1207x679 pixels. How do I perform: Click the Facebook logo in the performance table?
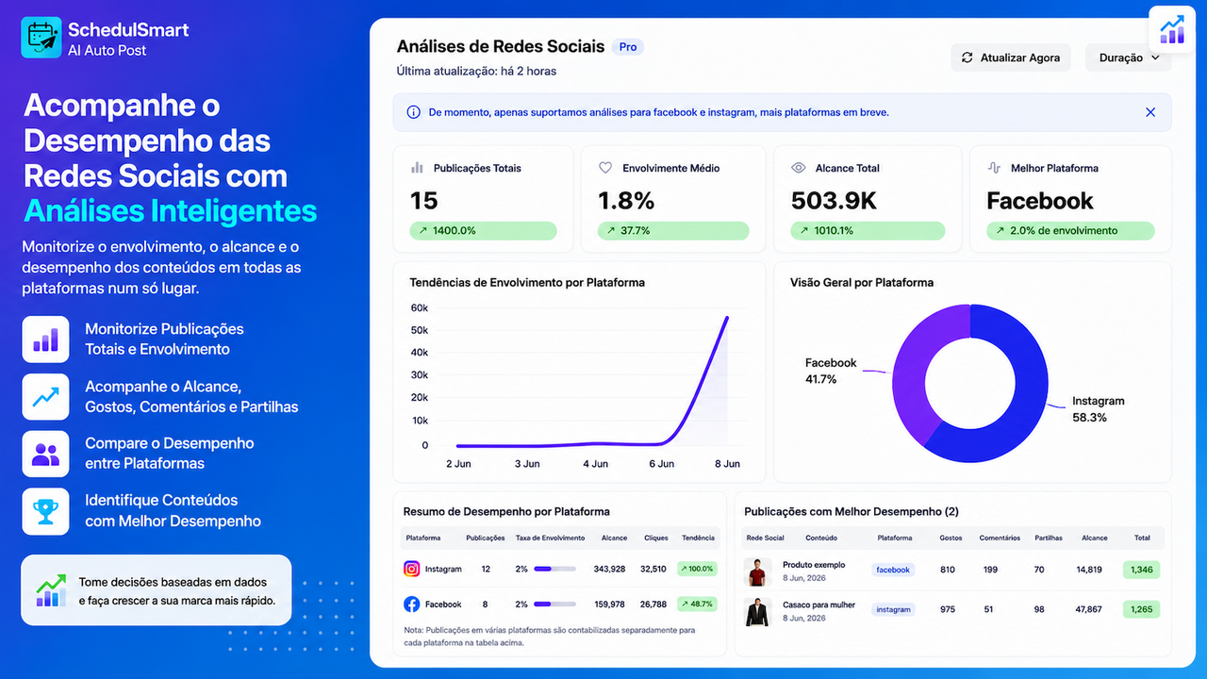pos(412,604)
